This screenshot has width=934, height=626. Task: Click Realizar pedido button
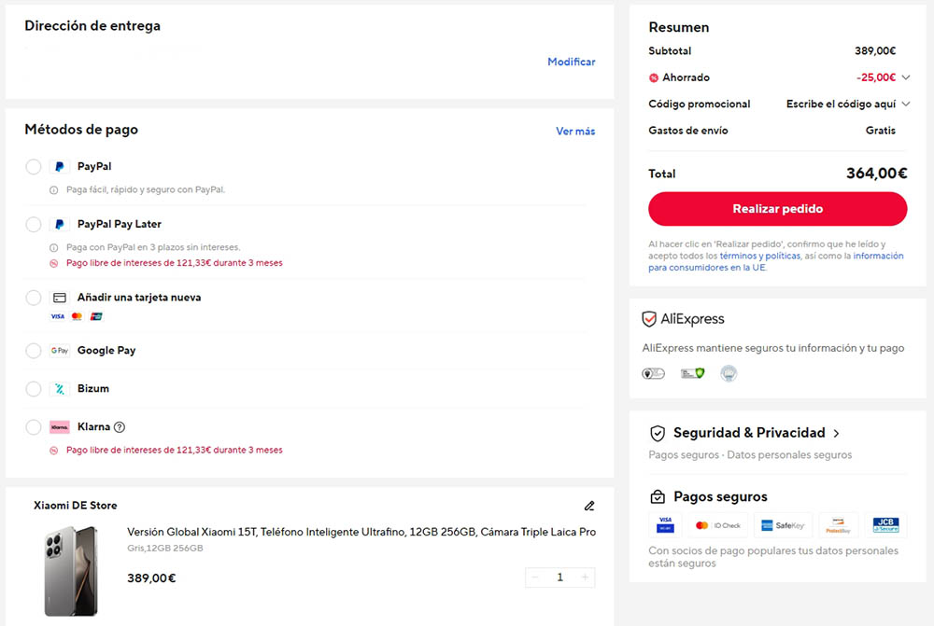pos(777,209)
